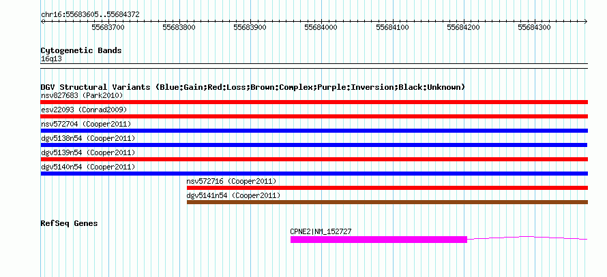Click the 55684300 ruler position
607x277 pixels.
pyautogui.click(x=534, y=27)
